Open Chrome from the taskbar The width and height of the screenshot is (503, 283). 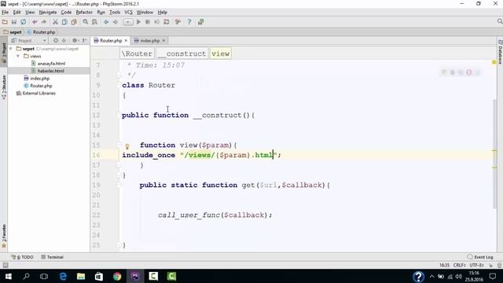(x=117, y=276)
